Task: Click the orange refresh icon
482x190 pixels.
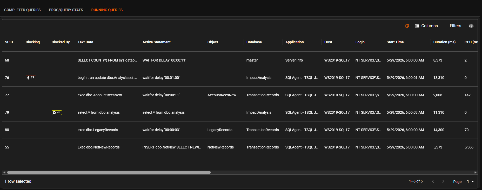Action: [407, 26]
